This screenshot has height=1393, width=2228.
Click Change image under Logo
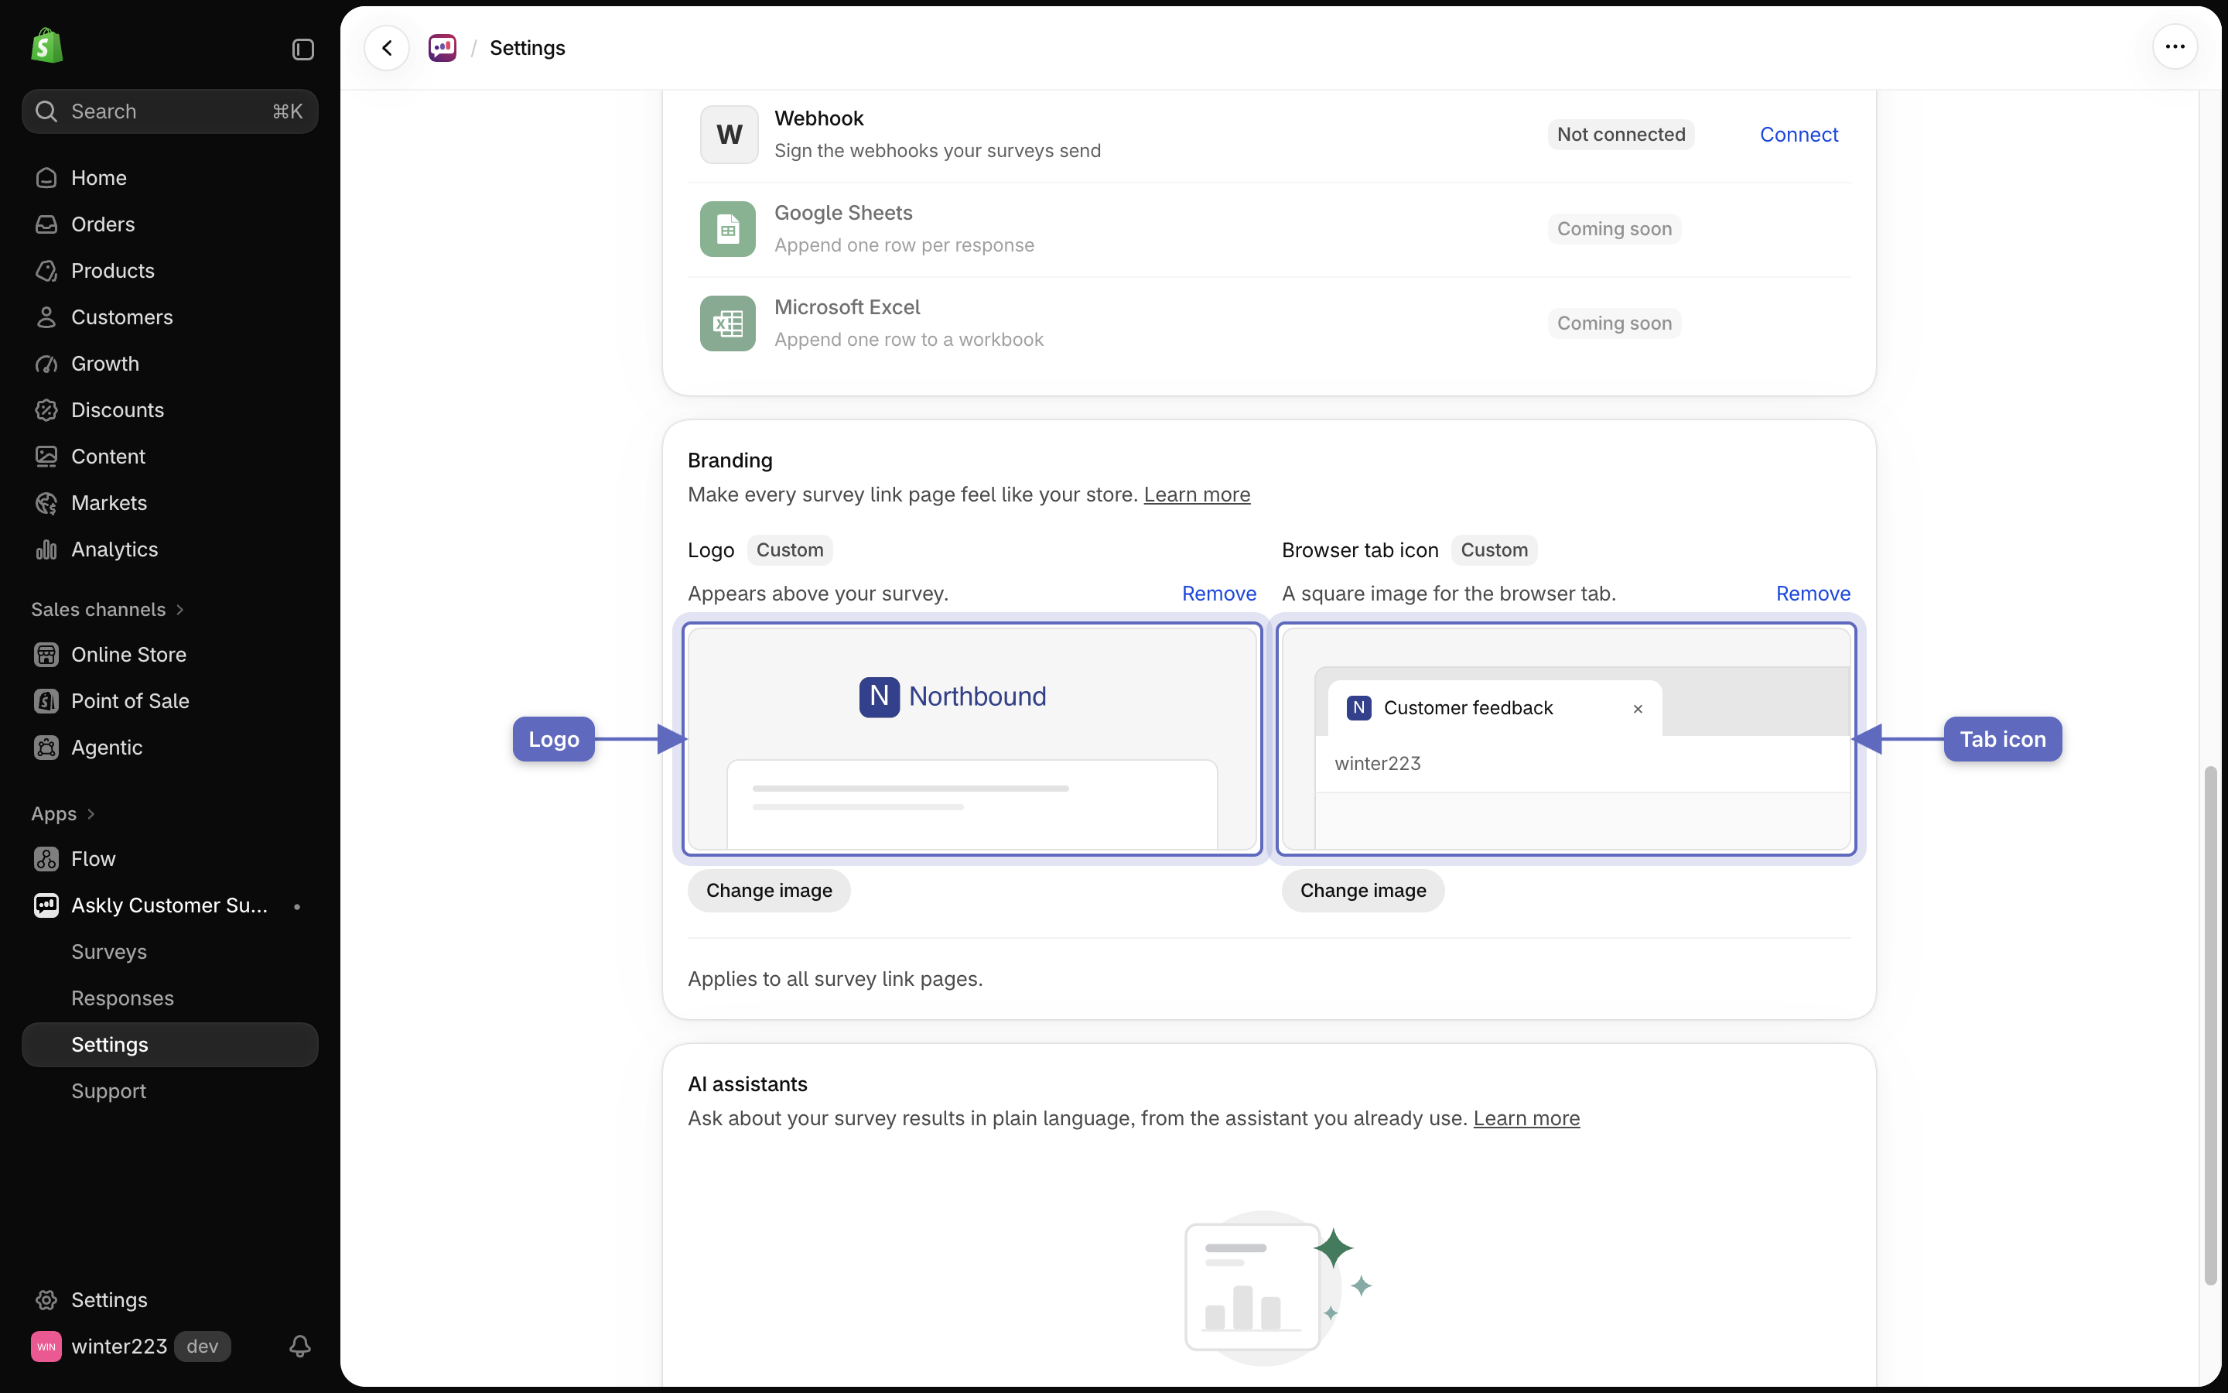click(769, 891)
